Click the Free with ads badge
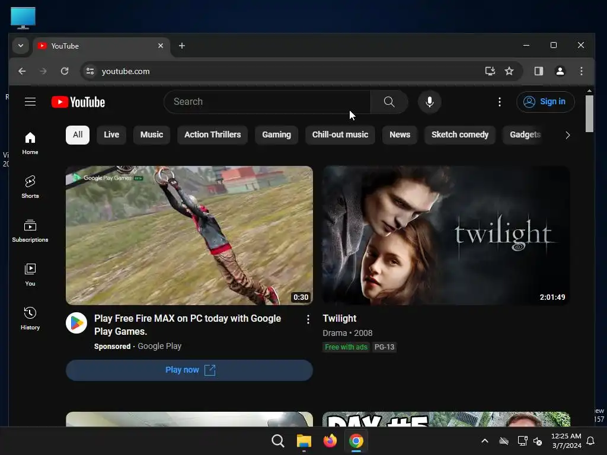This screenshot has width=607, height=455. coord(346,347)
